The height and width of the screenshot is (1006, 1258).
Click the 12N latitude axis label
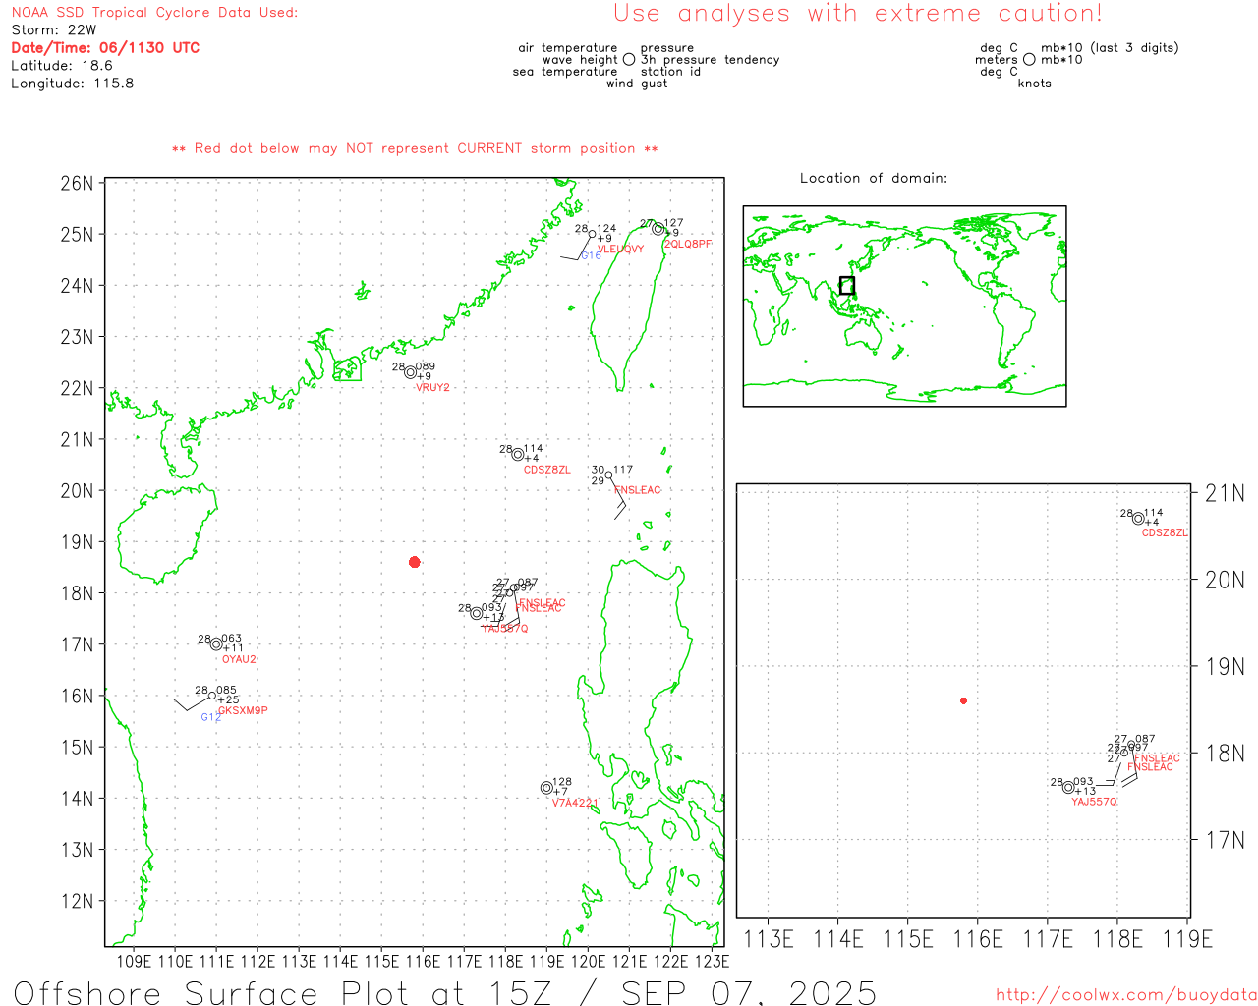(x=78, y=901)
